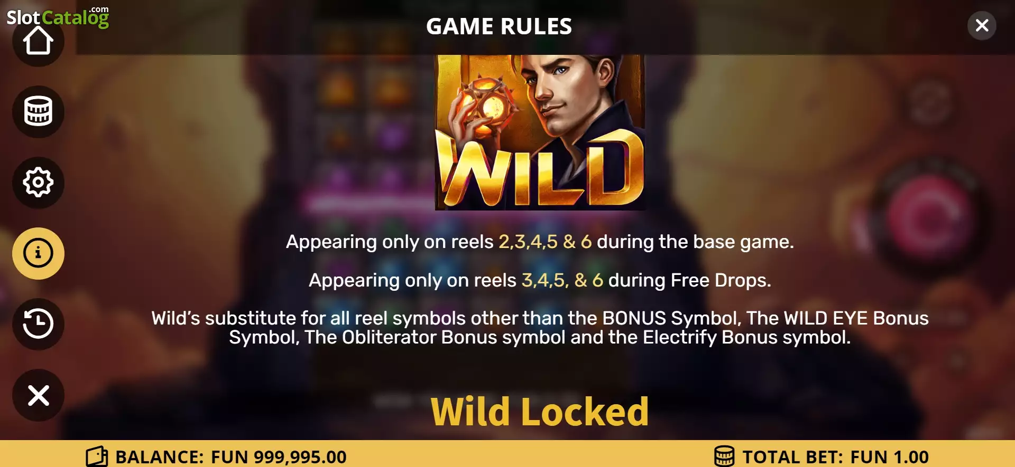
Task: Select the highlighted info rules icon
Action: coord(38,253)
